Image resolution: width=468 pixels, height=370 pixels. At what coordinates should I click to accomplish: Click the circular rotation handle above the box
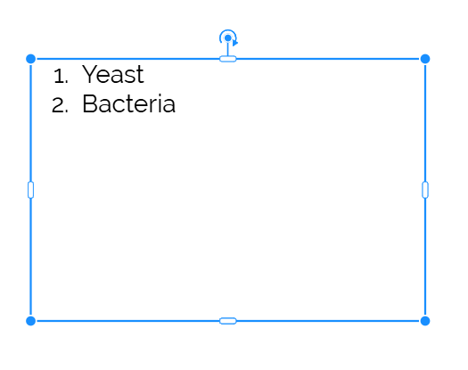coord(228,38)
